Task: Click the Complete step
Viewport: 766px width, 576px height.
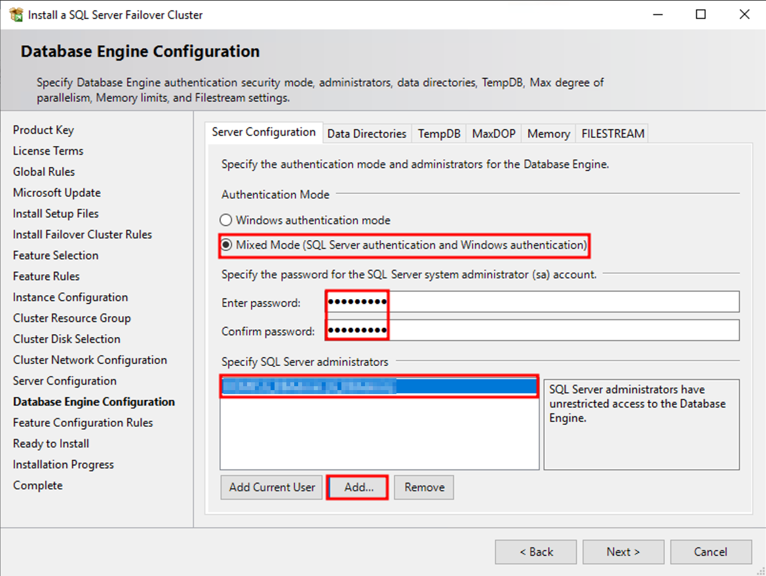Action: coord(37,486)
